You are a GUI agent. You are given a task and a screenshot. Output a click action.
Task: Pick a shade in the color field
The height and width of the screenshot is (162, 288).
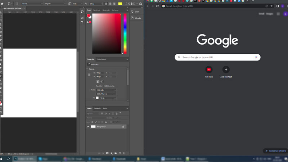click(x=107, y=33)
